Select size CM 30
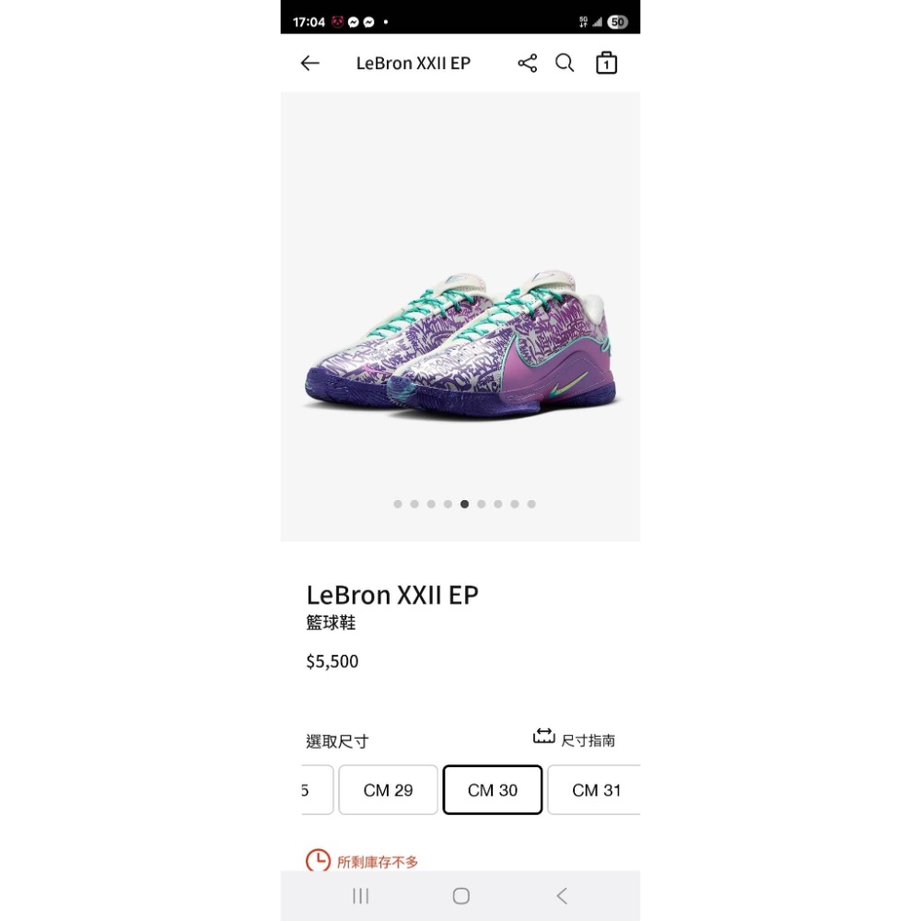This screenshot has width=921, height=921. [x=492, y=790]
